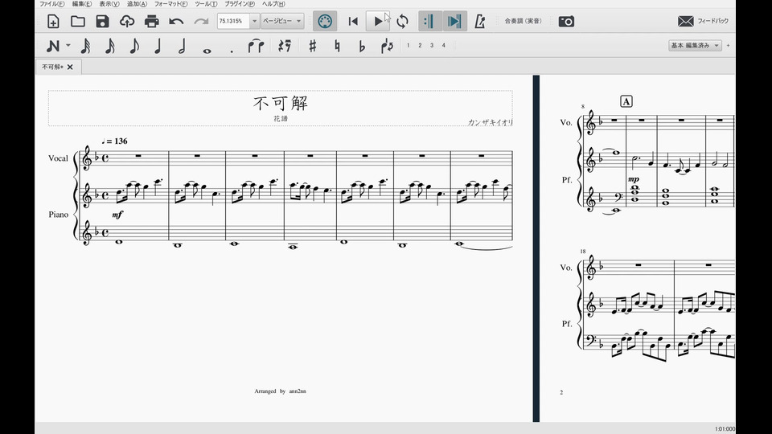Apply the flat accidental
This screenshot has width=772, height=434.
tap(362, 46)
